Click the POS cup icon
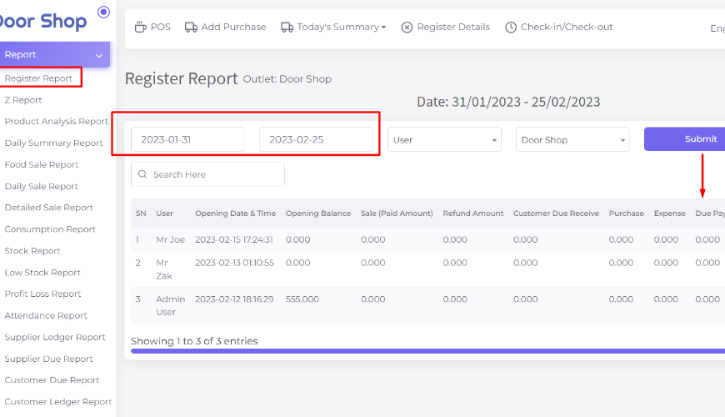This screenshot has height=417, width=725. click(x=141, y=27)
